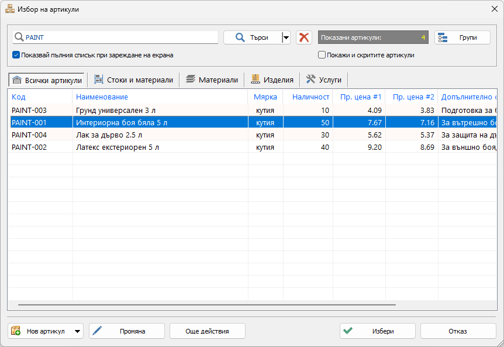Screen dimensions: 504x347
Task: Uncheck Показвай пълния списък при зареждане
Action: click(16, 55)
